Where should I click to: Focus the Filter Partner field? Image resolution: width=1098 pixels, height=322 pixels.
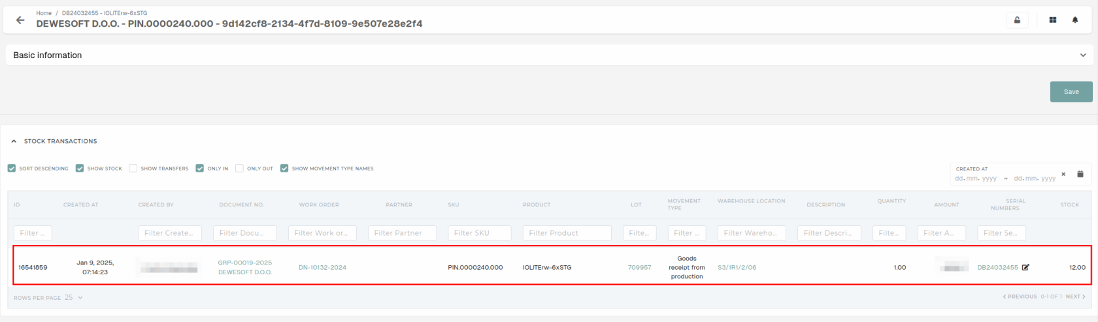[402, 233]
